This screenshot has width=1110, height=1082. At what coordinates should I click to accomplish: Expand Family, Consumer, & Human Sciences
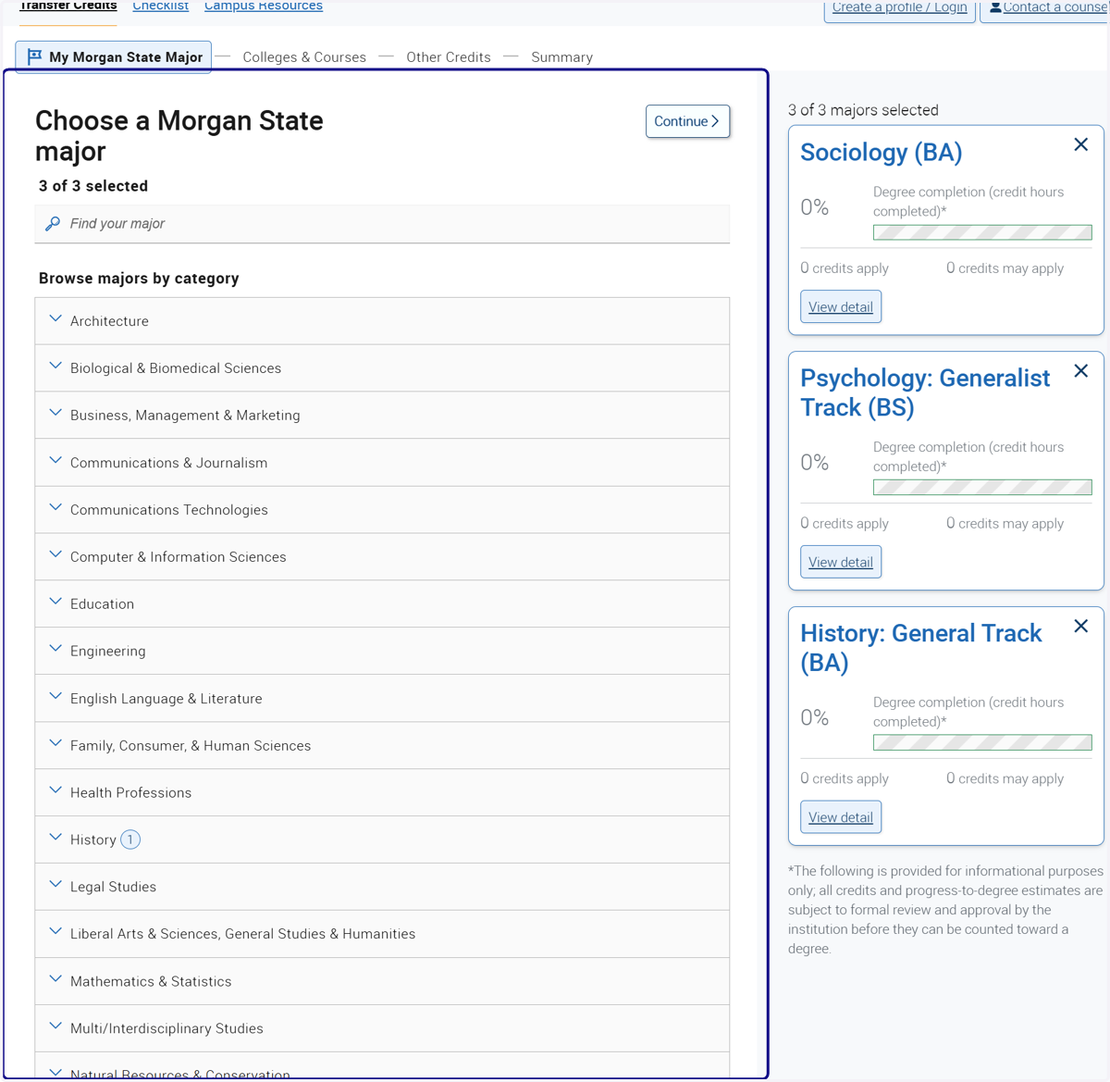click(382, 746)
